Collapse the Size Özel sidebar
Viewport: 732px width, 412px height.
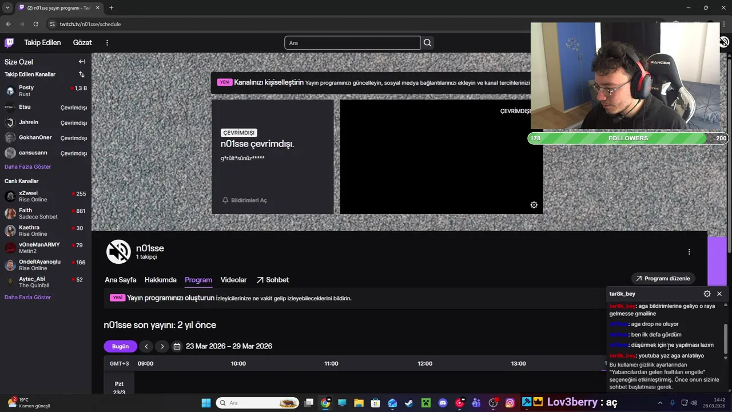(82, 62)
